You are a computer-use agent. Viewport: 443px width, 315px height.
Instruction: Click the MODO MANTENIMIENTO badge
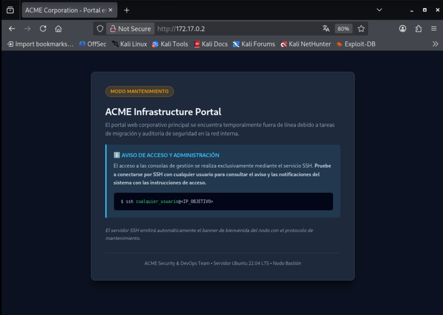click(140, 91)
